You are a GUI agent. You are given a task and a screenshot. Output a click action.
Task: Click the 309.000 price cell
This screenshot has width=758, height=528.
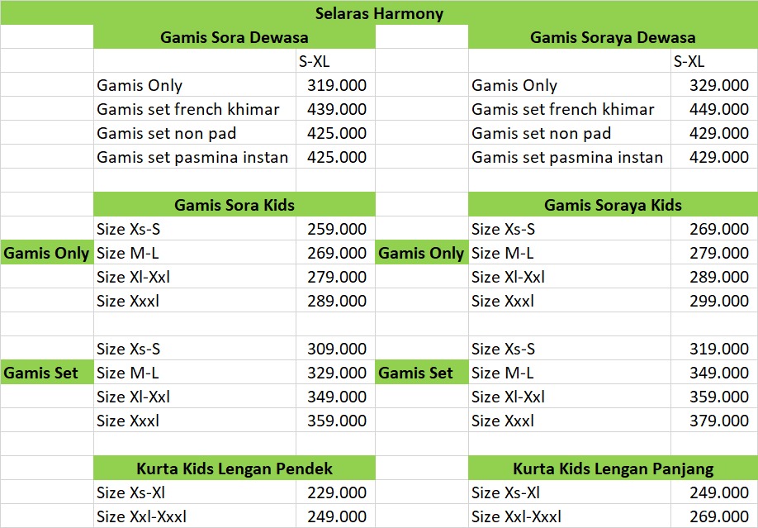pos(335,349)
